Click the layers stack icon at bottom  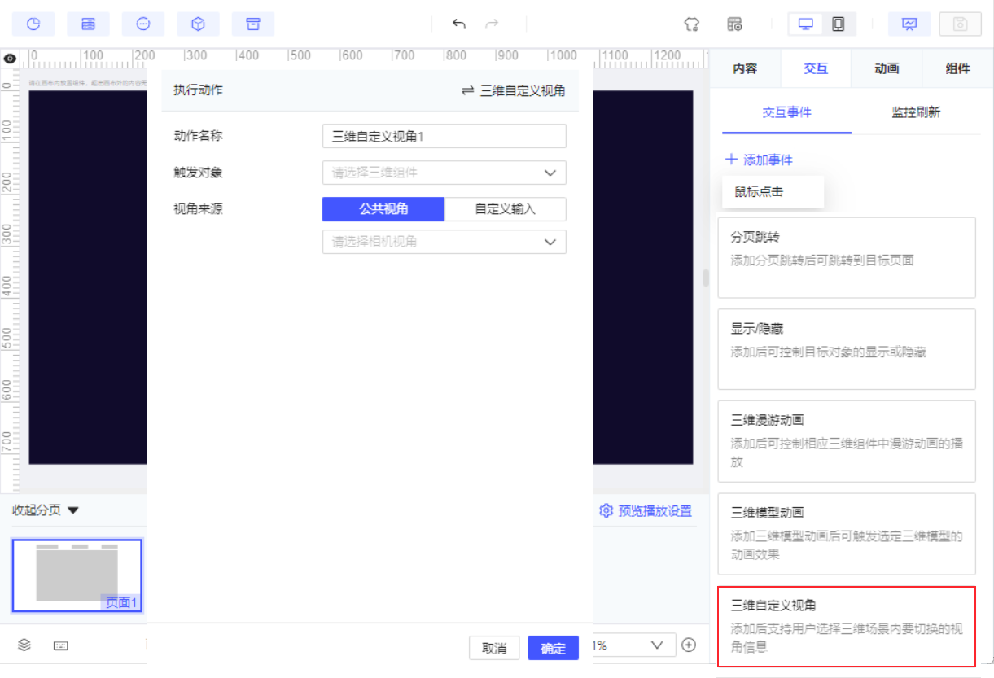(x=24, y=645)
